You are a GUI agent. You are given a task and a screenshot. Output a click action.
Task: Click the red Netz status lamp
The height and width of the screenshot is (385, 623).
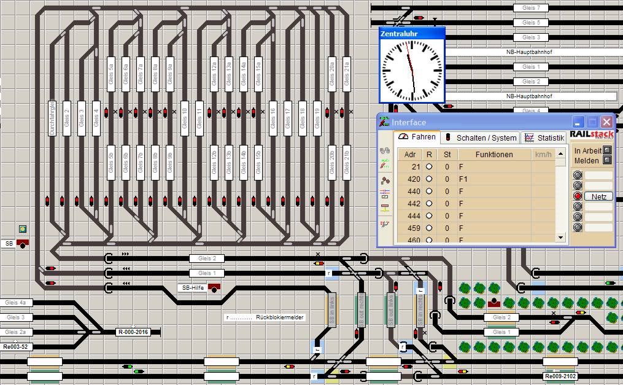pos(577,196)
